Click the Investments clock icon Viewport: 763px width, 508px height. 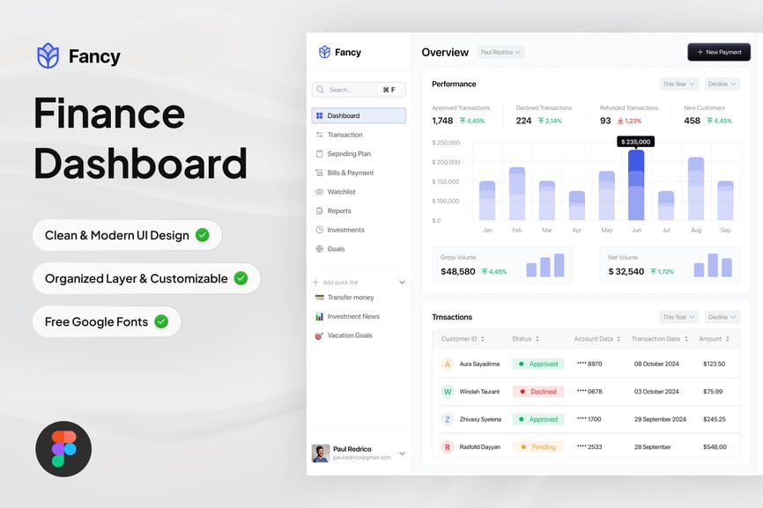click(x=319, y=230)
